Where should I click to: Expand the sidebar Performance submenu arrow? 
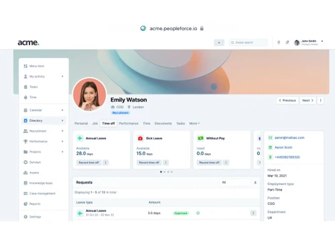point(62,141)
